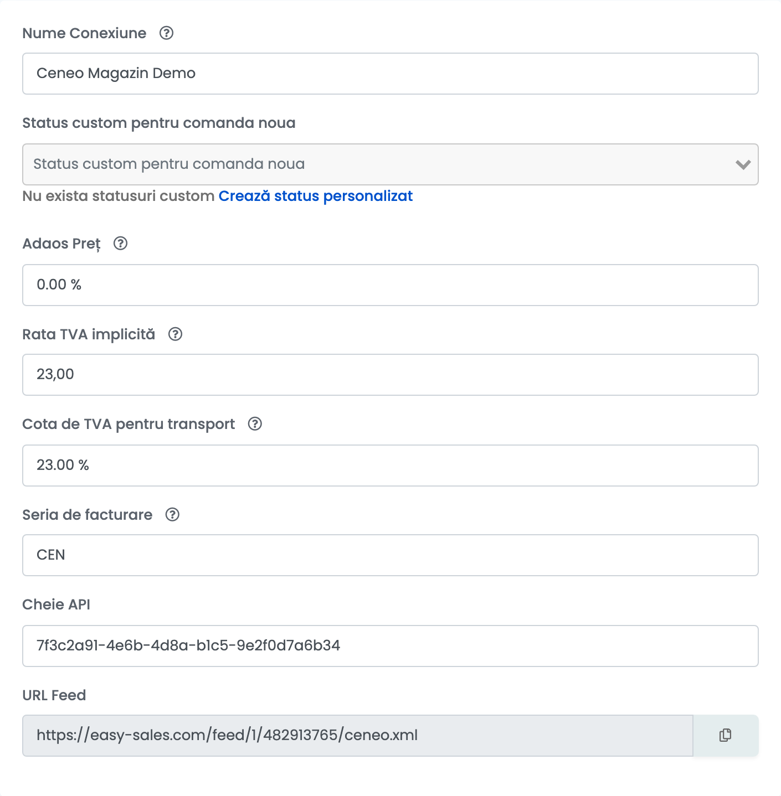Open help icon for Rata TVA implicită
The image size is (781, 796).
(x=175, y=334)
